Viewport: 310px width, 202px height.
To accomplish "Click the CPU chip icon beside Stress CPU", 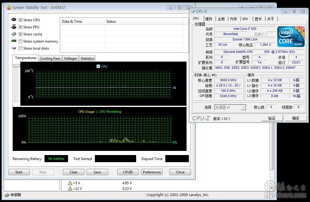I will tap(14, 19).
